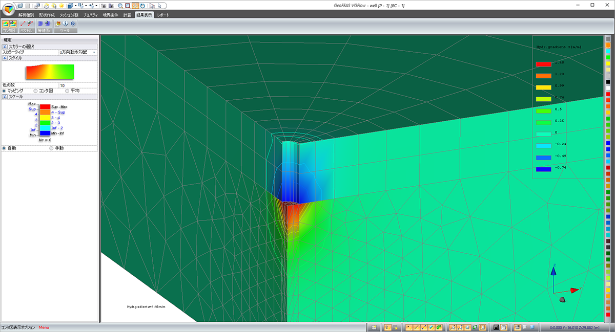Collapse the スタイル section
The height and width of the screenshot is (332, 615).
click(5, 58)
